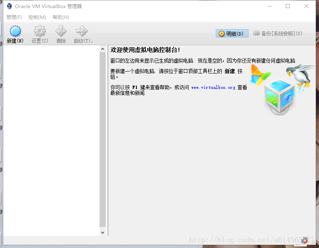
Task: Close the VirtualBox Manager window
Action: [306, 6]
